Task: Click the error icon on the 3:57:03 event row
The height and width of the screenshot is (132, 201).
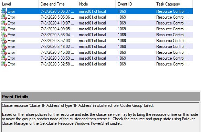Action: click(x=4, y=41)
